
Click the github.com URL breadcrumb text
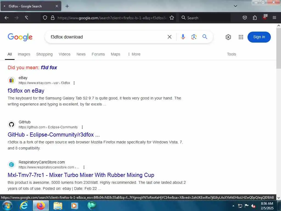(x=48, y=127)
